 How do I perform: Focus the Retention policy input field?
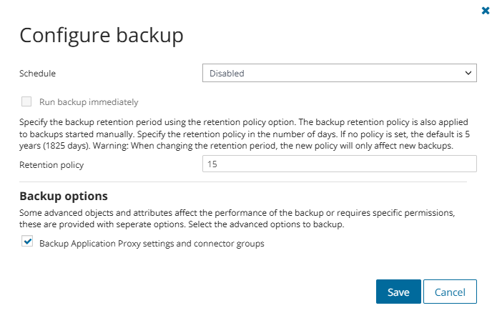pyautogui.click(x=339, y=164)
